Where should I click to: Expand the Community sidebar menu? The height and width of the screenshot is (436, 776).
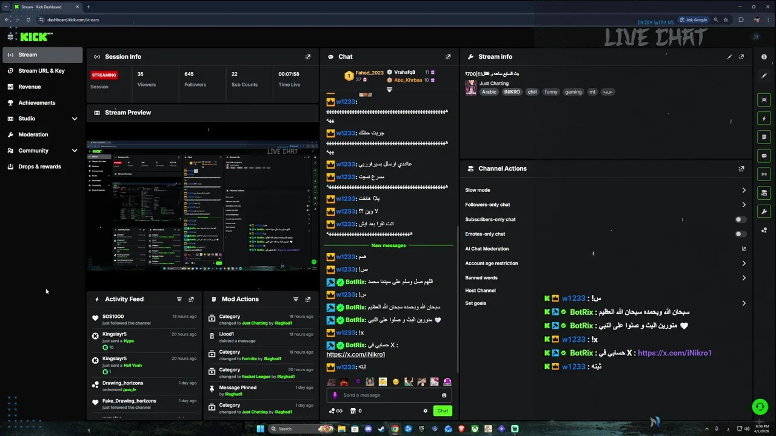coord(75,151)
